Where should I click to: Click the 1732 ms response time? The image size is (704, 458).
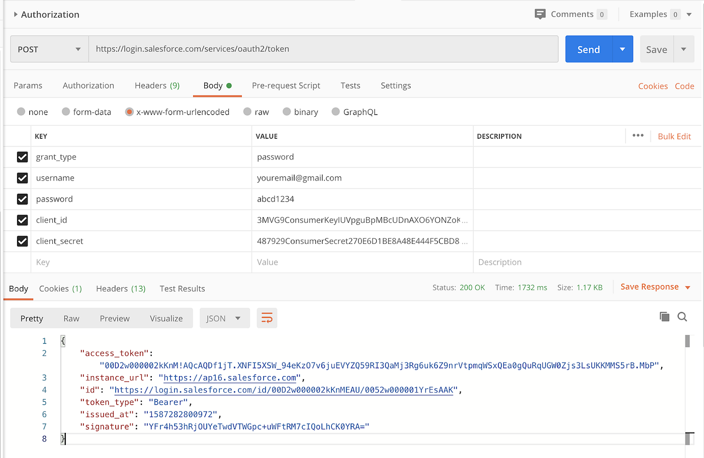coord(533,288)
